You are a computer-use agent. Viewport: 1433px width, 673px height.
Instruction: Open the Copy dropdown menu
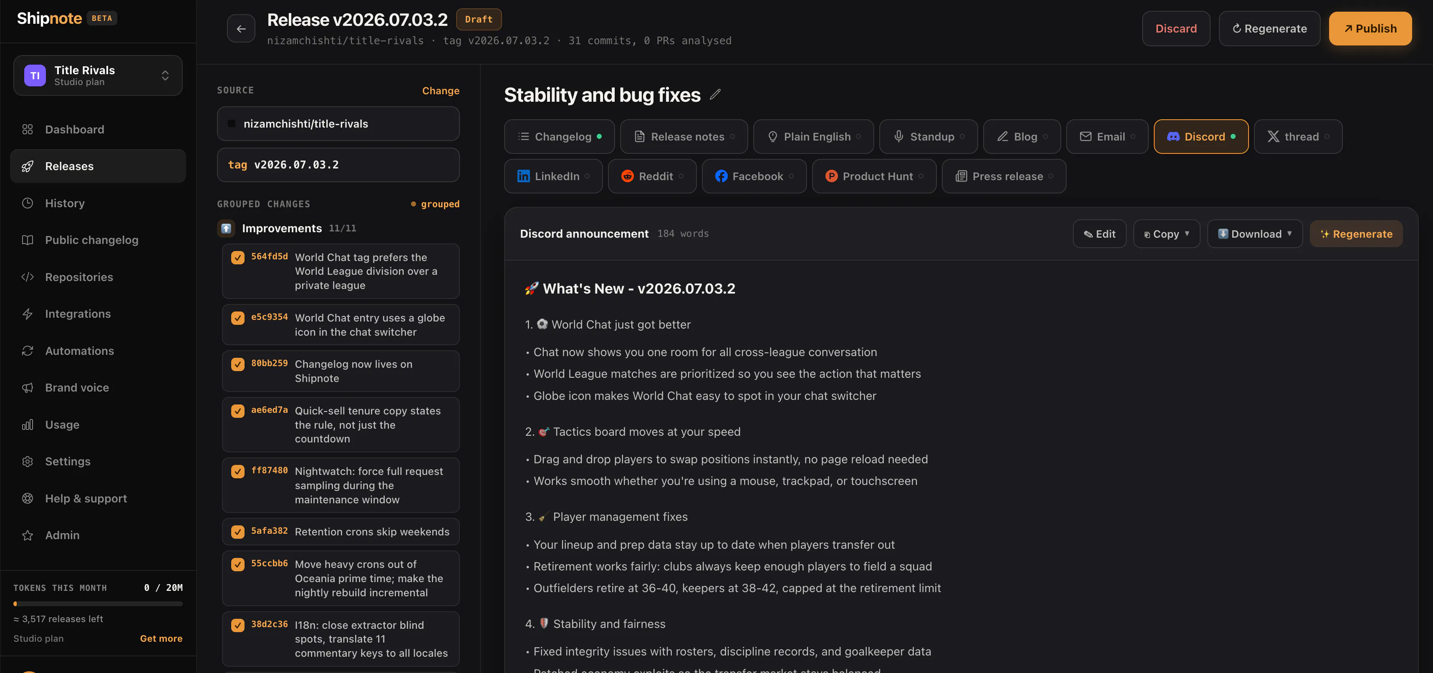pyautogui.click(x=1166, y=234)
